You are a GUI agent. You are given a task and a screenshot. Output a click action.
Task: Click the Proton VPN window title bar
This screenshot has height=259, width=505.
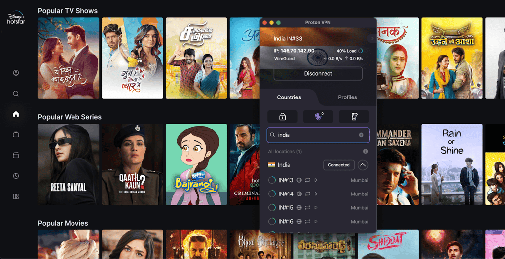coord(318,22)
